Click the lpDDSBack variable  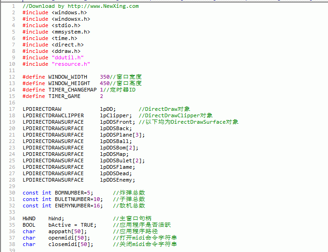pos(116,129)
